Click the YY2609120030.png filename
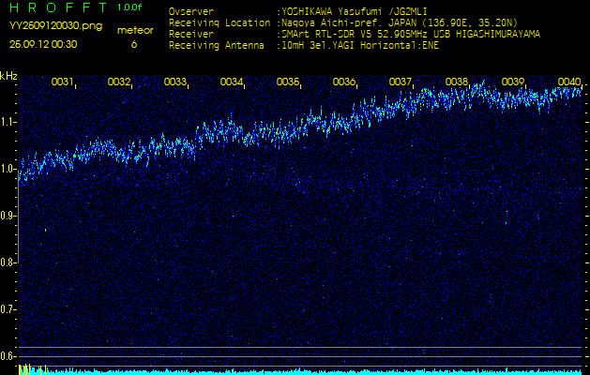This screenshot has height=375, width=590. click(x=43, y=27)
